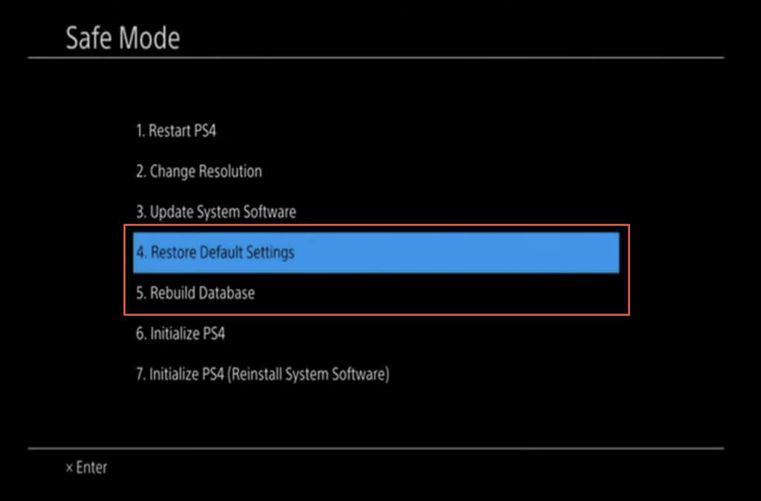Click the Safe Mode title heading
761x501 pixels.
[x=123, y=37]
